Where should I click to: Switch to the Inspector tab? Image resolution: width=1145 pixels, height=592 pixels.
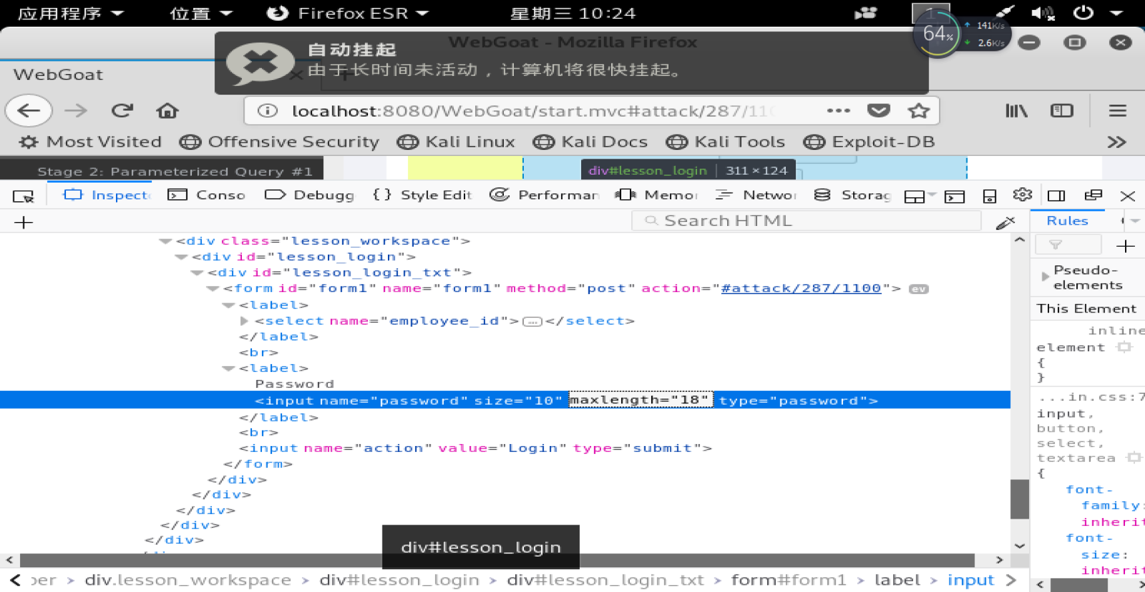[x=107, y=195]
